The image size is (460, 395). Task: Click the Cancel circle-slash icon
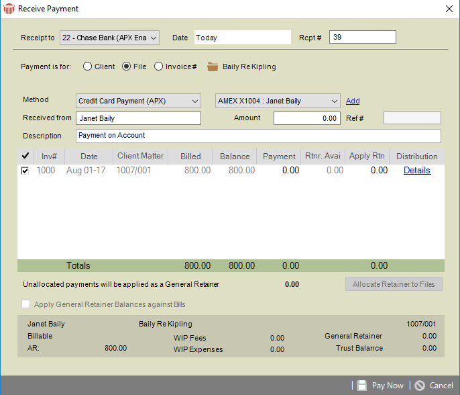click(x=420, y=386)
